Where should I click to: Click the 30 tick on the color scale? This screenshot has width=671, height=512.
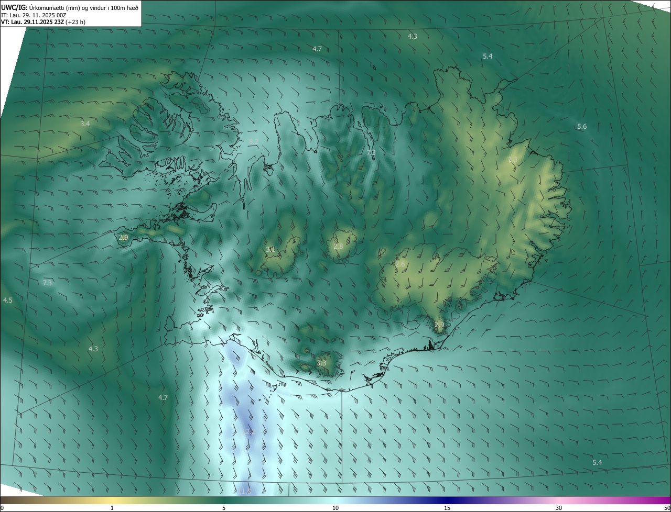[559, 508]
